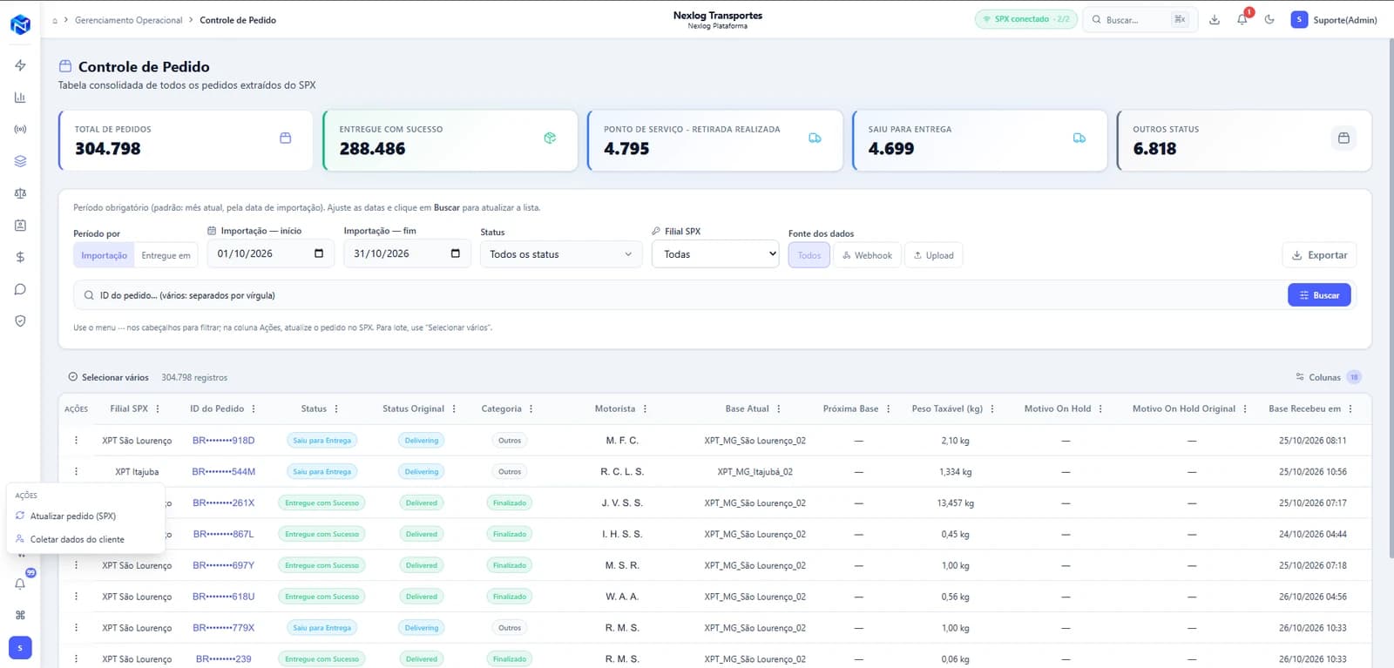Open the stacked layers sidebar icon
The height and width of the screenshot is (668, 1394).
20,161
